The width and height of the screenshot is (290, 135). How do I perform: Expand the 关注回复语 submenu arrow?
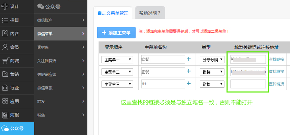[x=83, y=61]
